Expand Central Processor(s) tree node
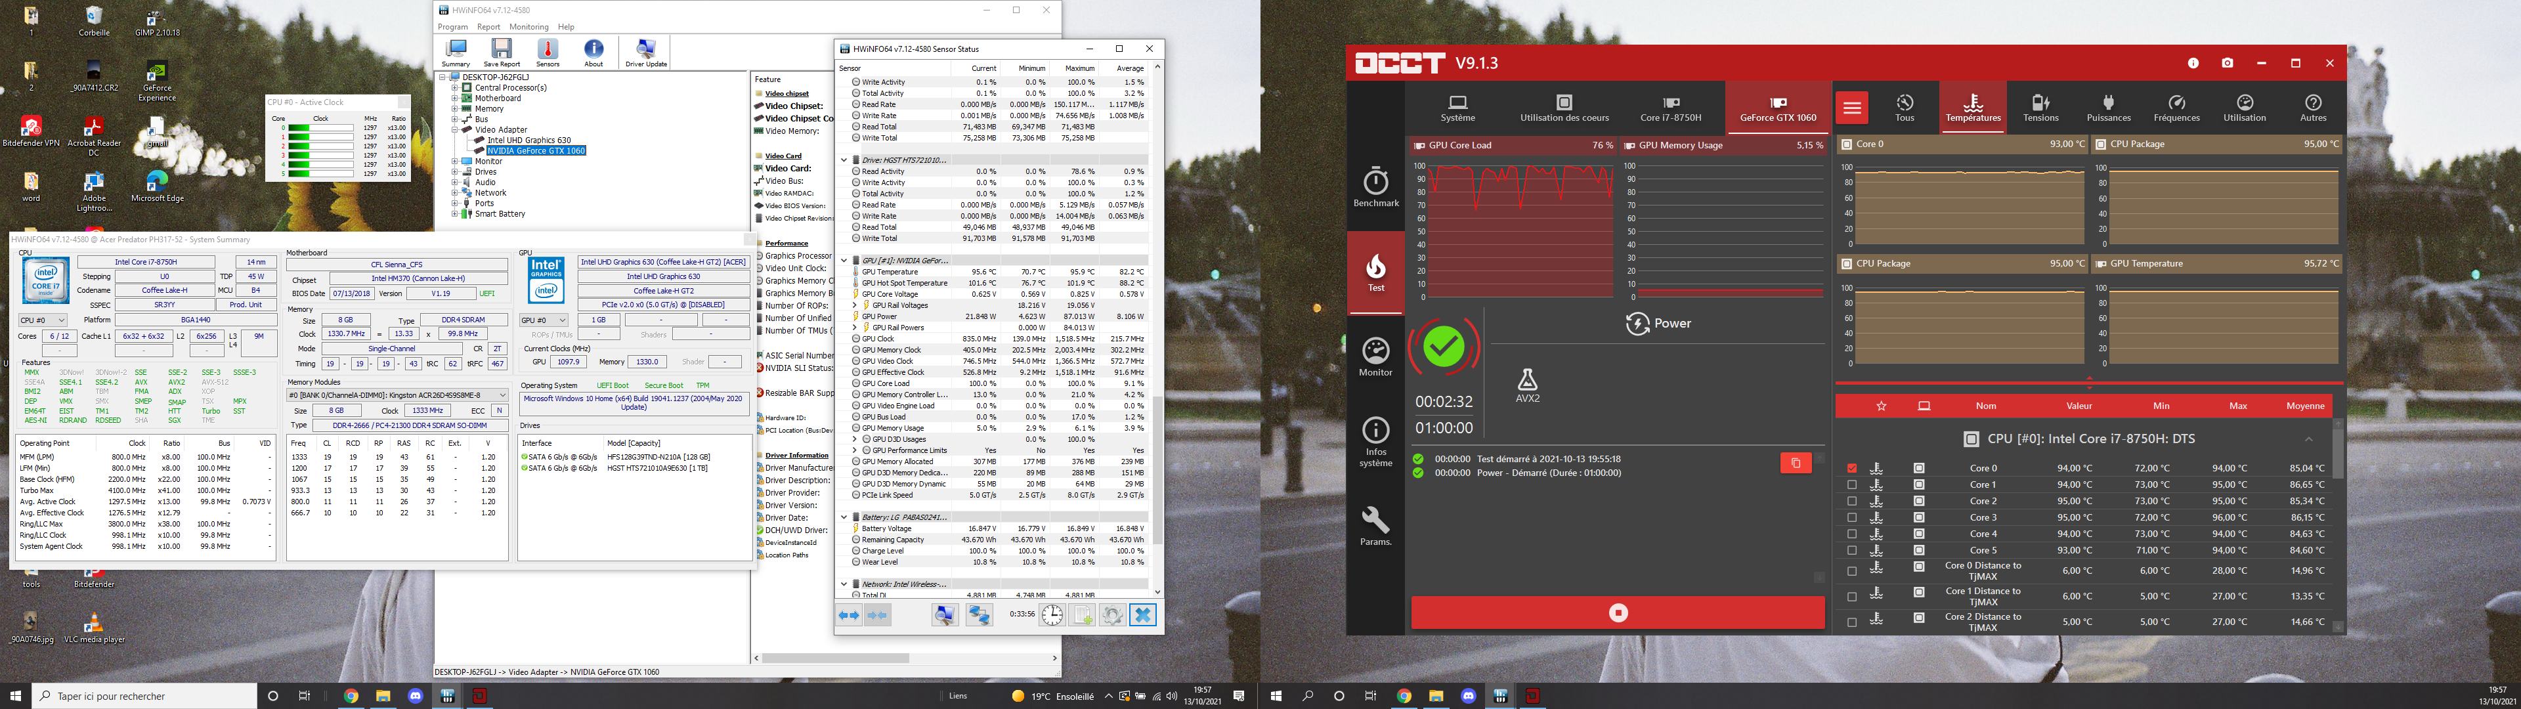2521x709 pixels. [455, 88]
